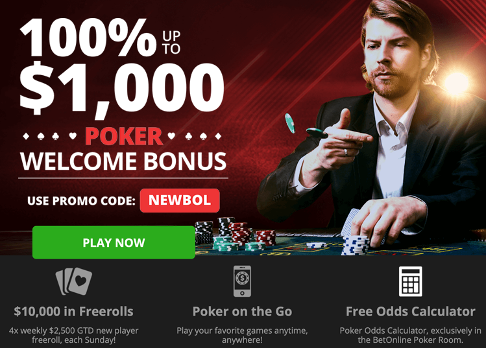Open the $10,000 in Freerolls heading
This screenshot has height=348, width=486.
[x=73, y=312]
